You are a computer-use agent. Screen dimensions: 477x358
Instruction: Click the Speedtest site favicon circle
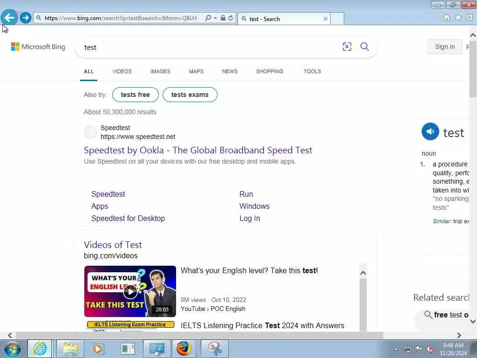90,132
